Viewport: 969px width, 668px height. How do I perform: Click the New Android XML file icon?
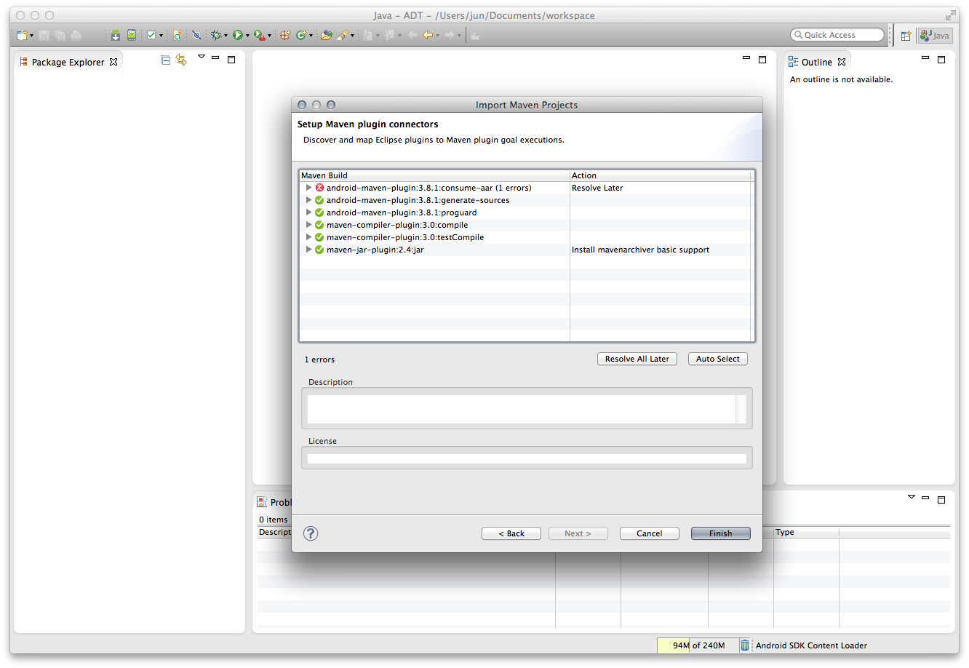click(177, 35)
